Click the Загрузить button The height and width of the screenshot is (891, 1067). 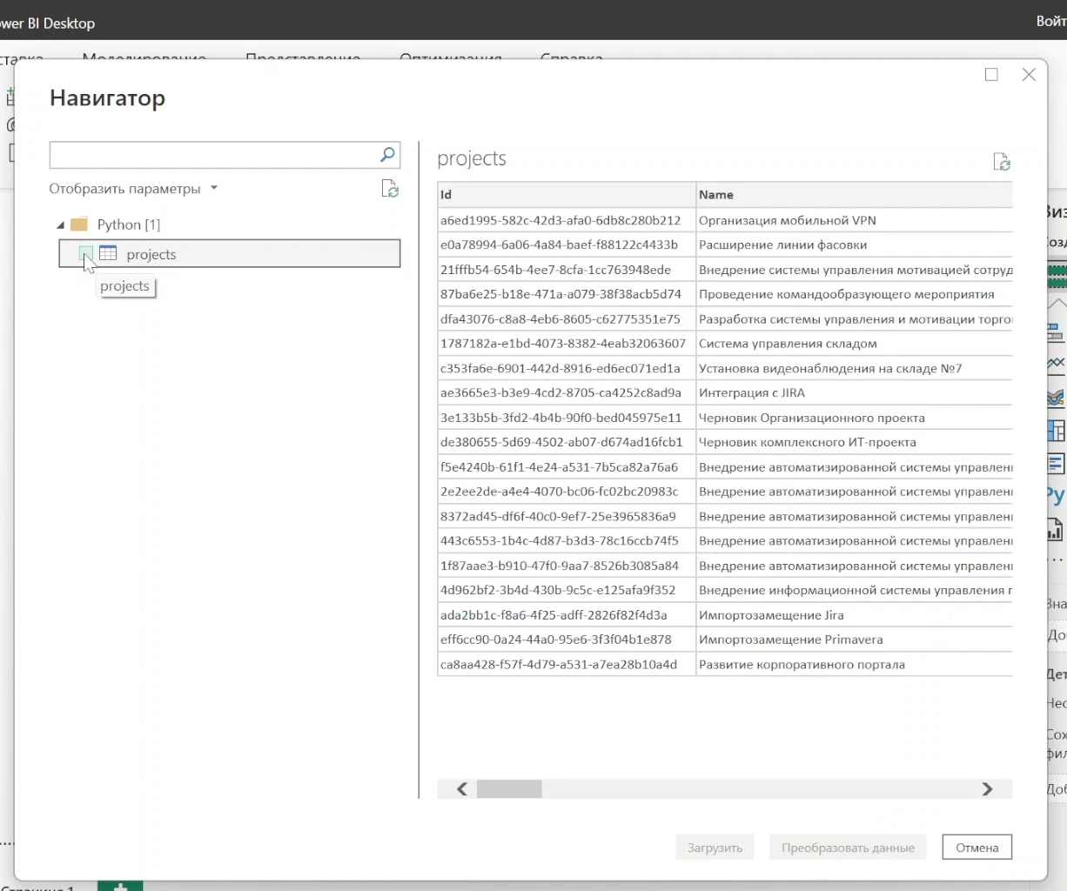point(715,847)
